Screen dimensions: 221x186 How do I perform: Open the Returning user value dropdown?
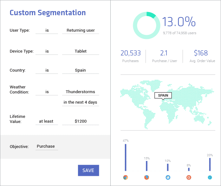click(x=81, y=31)
